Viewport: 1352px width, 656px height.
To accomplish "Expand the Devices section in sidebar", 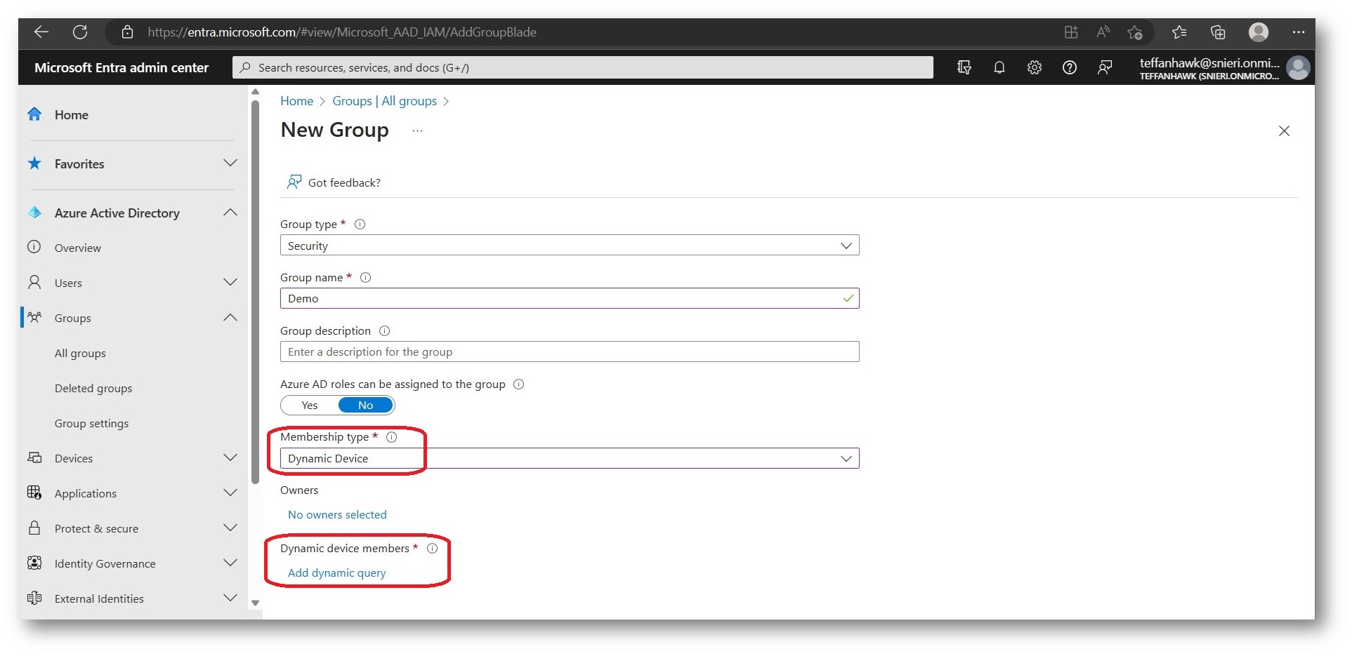I will 230,458.
